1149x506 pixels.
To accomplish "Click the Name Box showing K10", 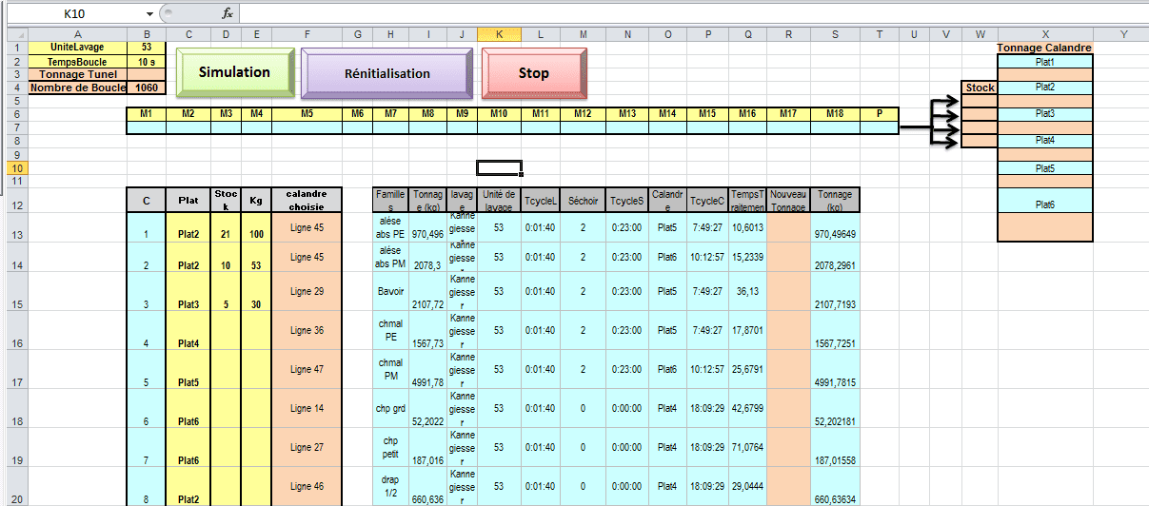I will coord(76,14).
